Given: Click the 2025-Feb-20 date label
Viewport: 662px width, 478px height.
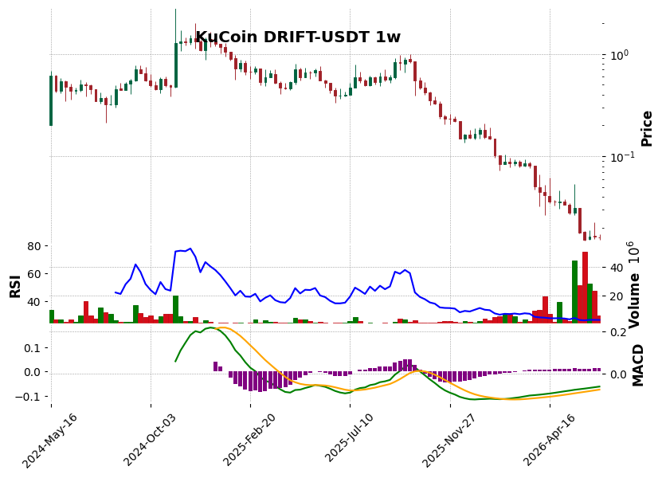Looking at the screenshot, I should [249, 440].
